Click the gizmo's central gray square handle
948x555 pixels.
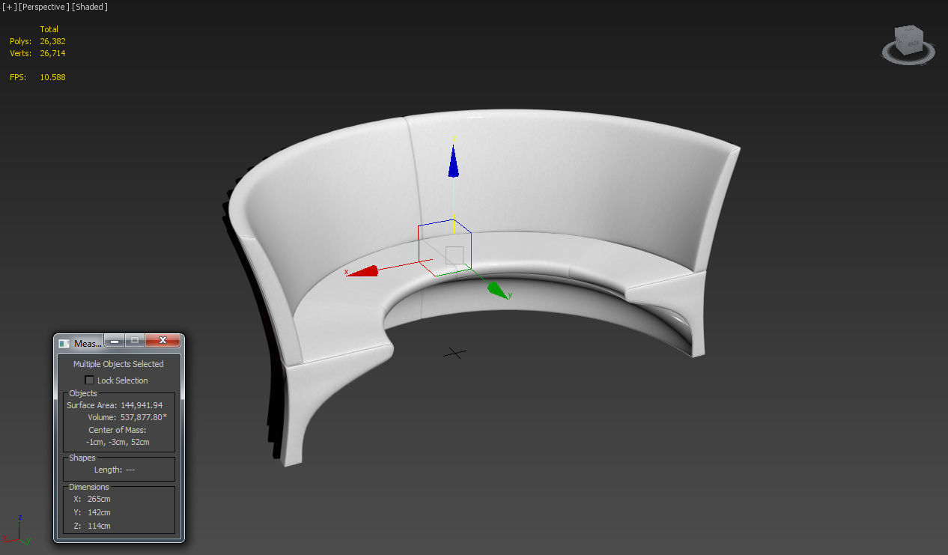[455, 255]
